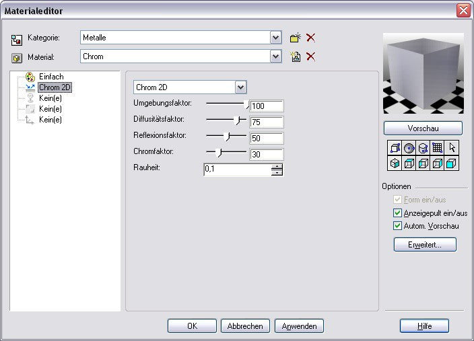Click the Rauheit input showing 0,1
This screenshot has height=341, width=474.
238,169
